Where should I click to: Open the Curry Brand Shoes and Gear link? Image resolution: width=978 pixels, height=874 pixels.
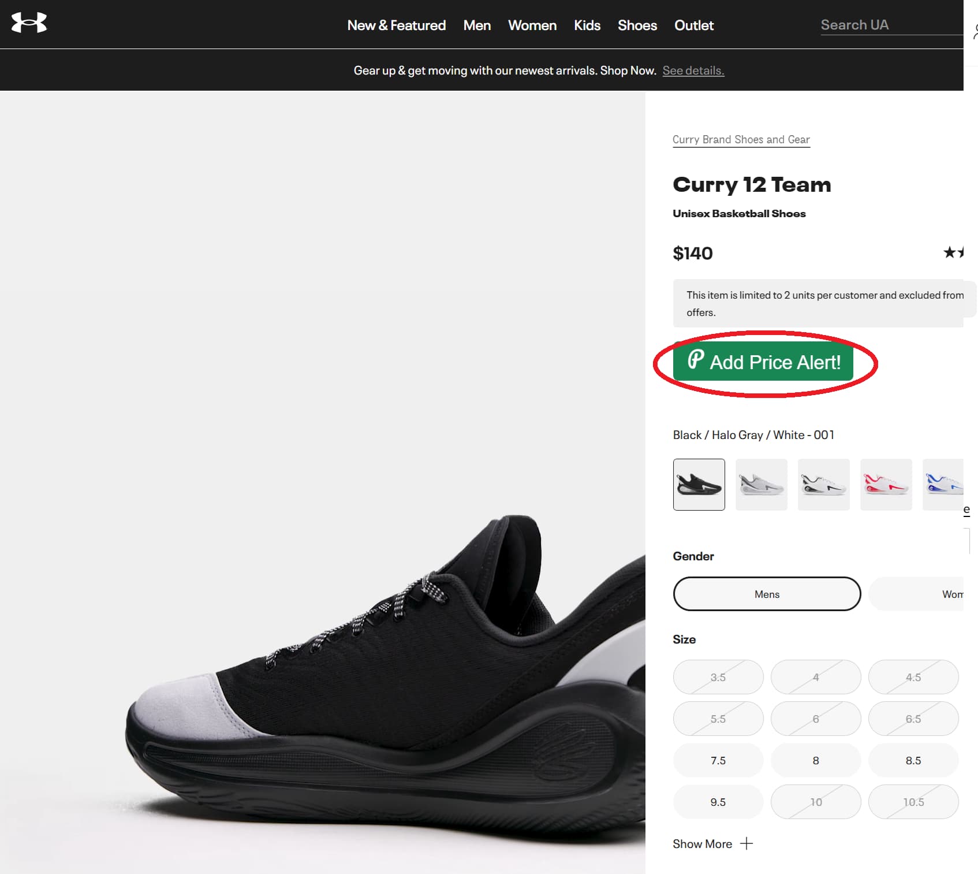741,139
